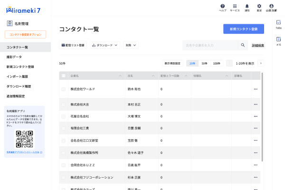Open row menu for 花屋合名会社

[256, 116]
